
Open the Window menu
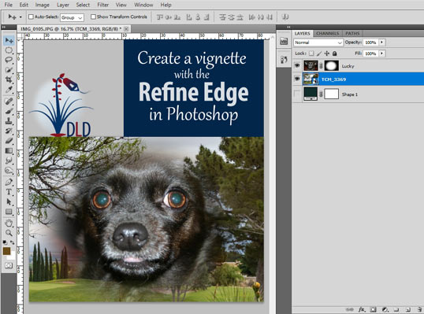point(143,5)
